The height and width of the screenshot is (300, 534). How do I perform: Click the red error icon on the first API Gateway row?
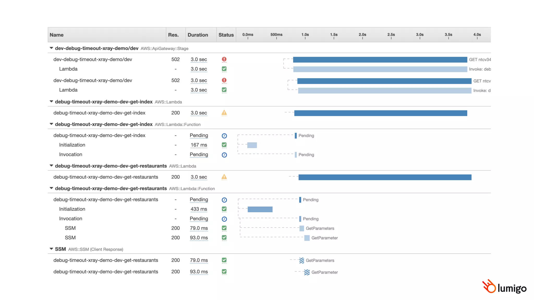(x=224, y=59)
